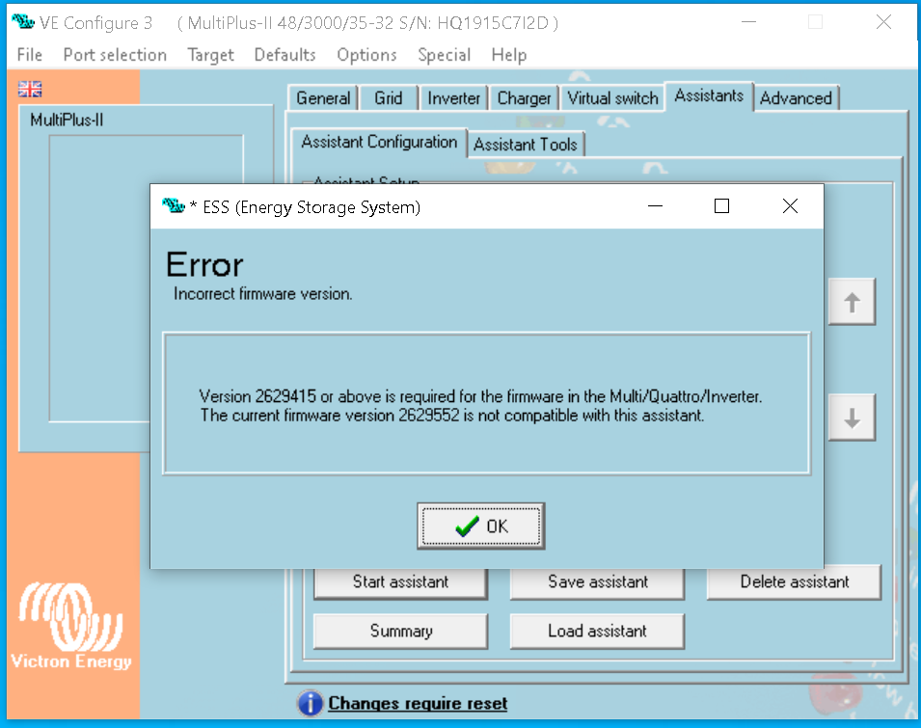Open the Port selection menu
Screen dimensions: 921x728
(x=115, y=55)
